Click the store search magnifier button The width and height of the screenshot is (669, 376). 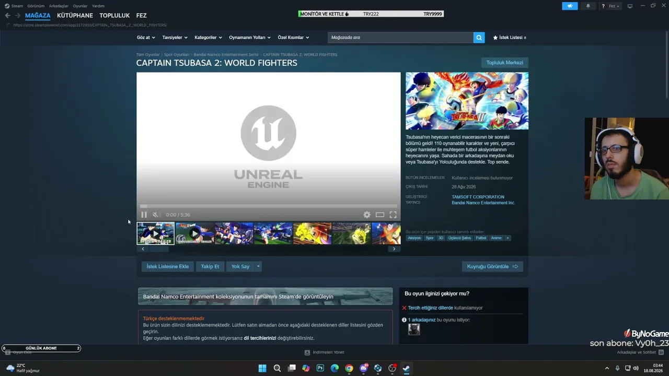(x=479, y=38)
